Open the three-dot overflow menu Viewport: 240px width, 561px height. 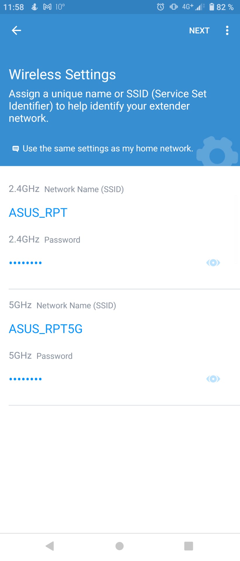(x=227, y=30)
